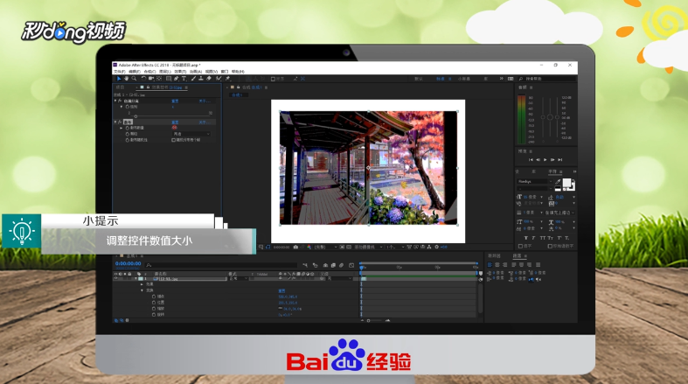
Task: Collapse the second effect in Effect Controls
Action: tap(115, 122)
